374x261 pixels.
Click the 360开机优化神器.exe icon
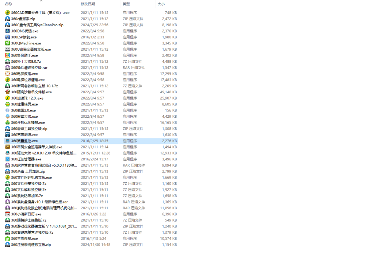click(7, 122)
